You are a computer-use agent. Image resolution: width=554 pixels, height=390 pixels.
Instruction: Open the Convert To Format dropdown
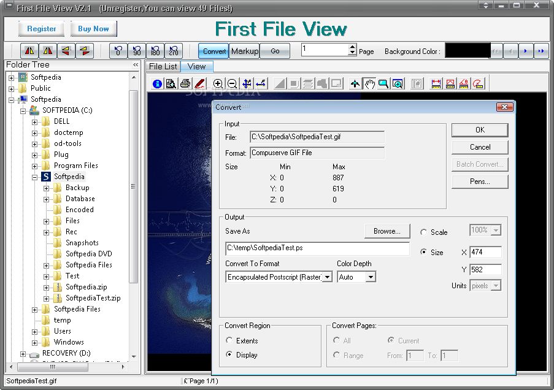328,277
